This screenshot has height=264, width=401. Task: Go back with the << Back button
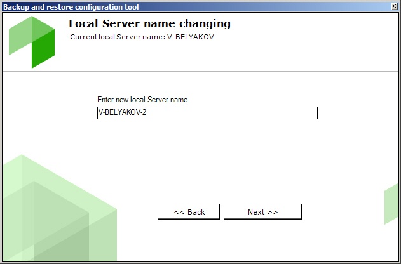189,212
